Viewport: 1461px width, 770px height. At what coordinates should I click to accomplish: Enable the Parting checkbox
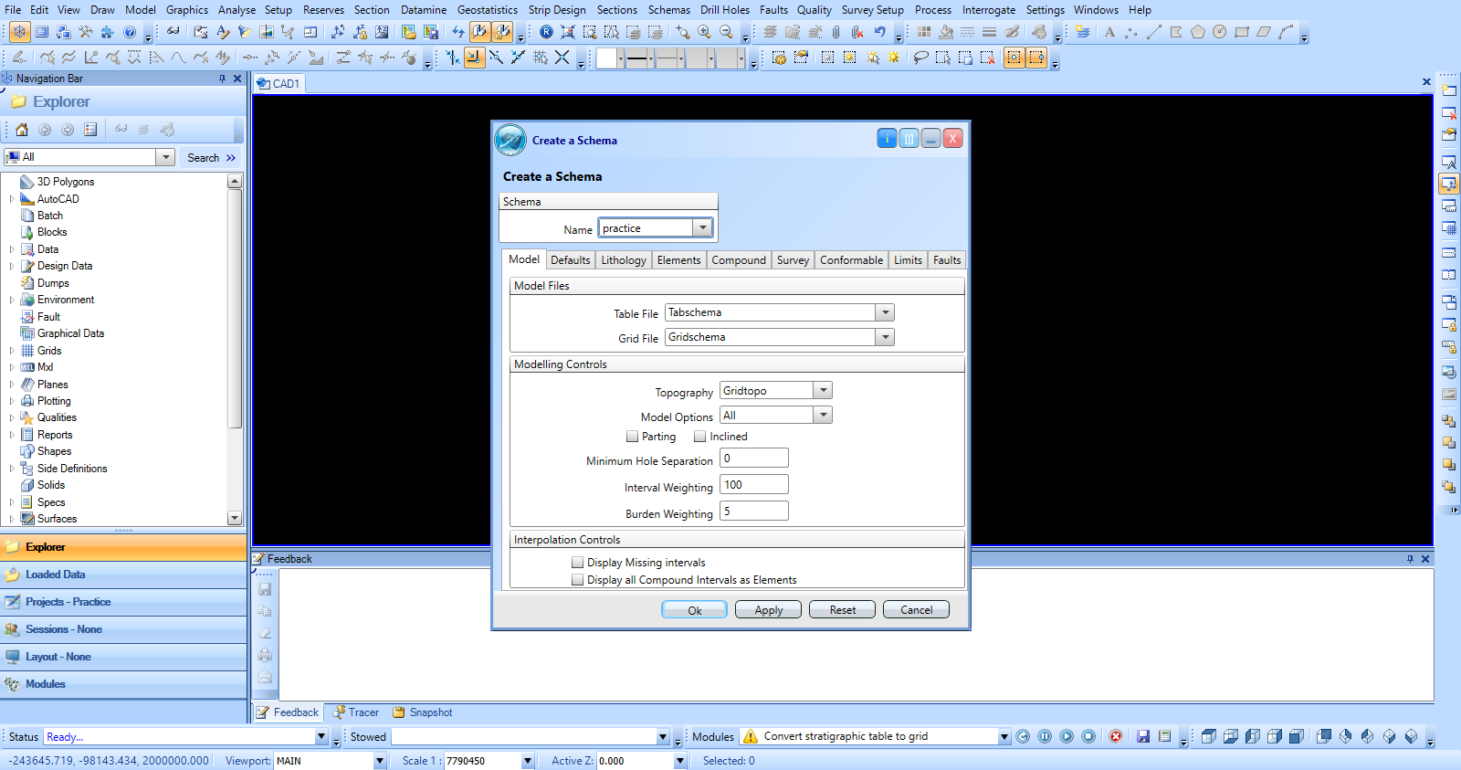[x=633, y=437]
